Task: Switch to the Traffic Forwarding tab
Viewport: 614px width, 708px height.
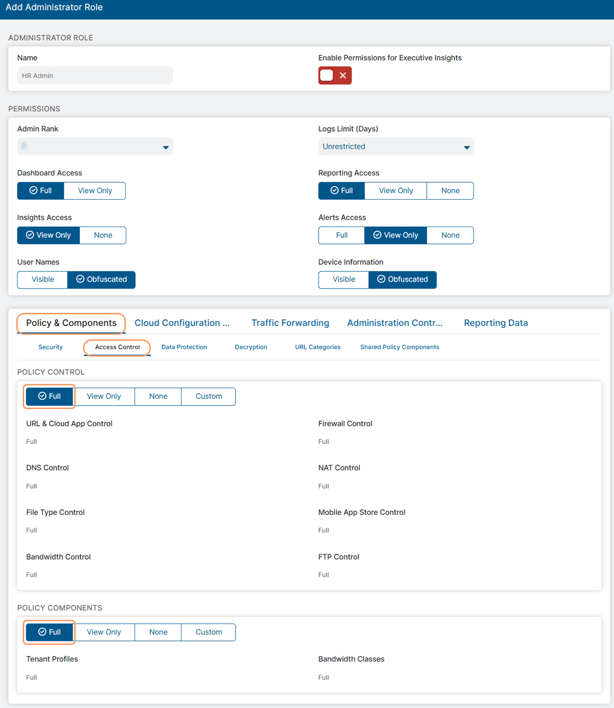Action: [290, 323]
